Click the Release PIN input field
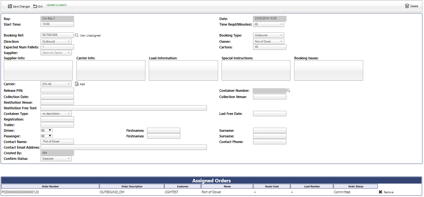The image size is (424, 197). click(x=57, y=91)
